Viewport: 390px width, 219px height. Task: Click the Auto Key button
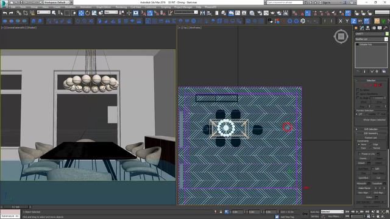[314, 212]
